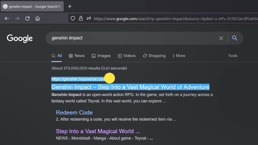Open the Videos results tab
258x145 pixels.
126,56
